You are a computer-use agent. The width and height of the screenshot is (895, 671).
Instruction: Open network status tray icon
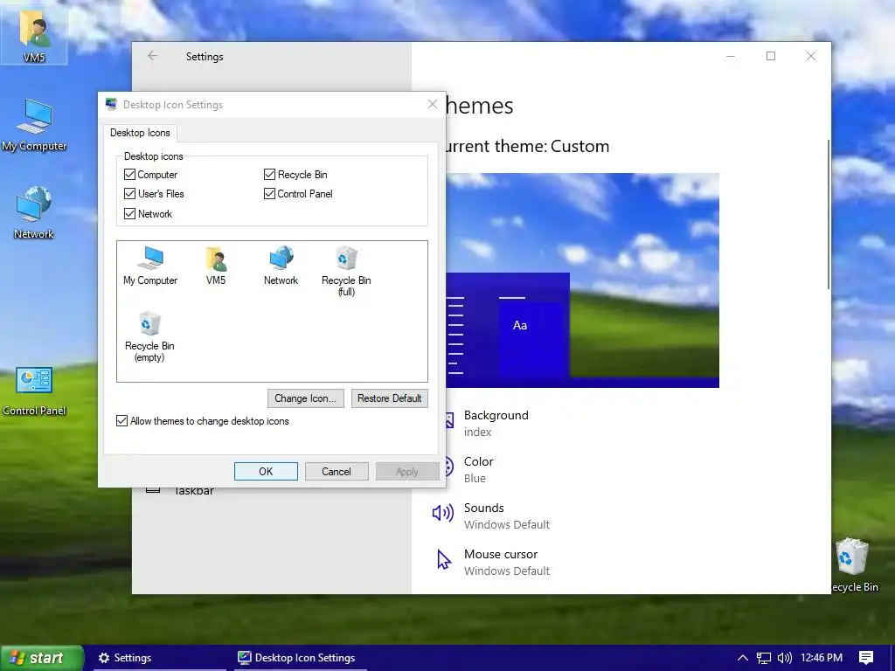pos(763,658)
